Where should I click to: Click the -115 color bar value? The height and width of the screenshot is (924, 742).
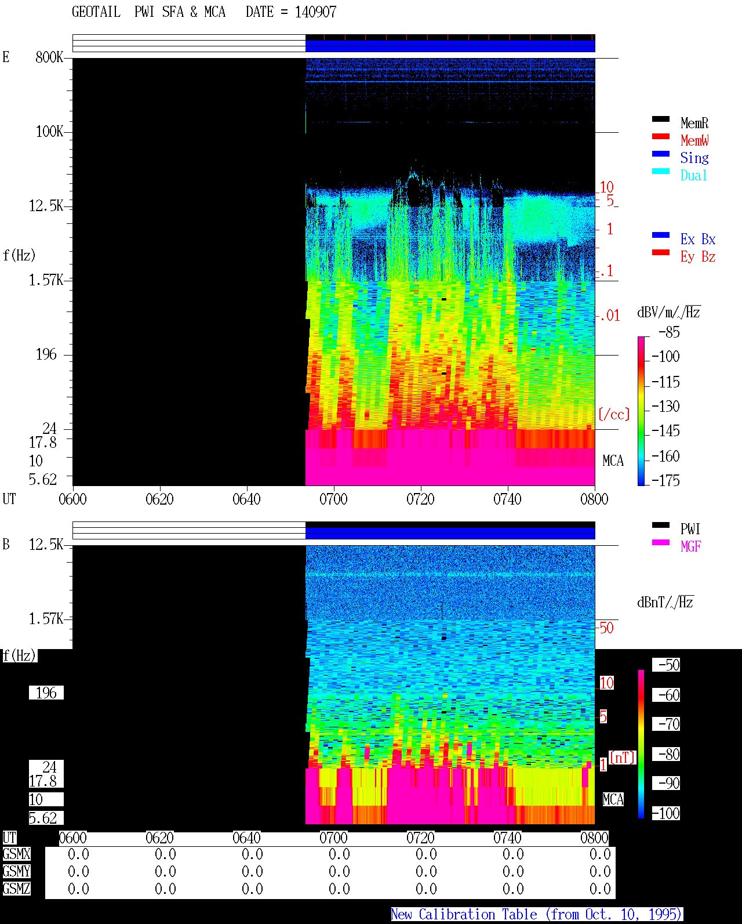(665, 382)
